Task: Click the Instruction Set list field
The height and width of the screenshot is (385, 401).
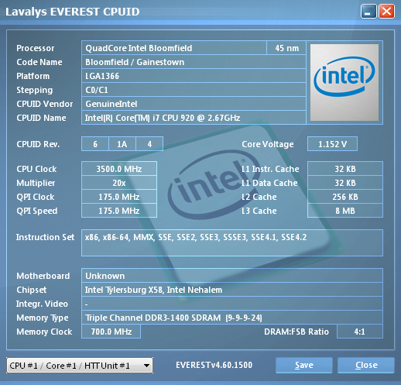Action: pos(232,242)
